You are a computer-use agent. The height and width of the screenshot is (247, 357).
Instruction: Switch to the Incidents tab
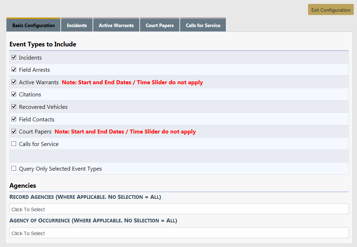[77, 25]
